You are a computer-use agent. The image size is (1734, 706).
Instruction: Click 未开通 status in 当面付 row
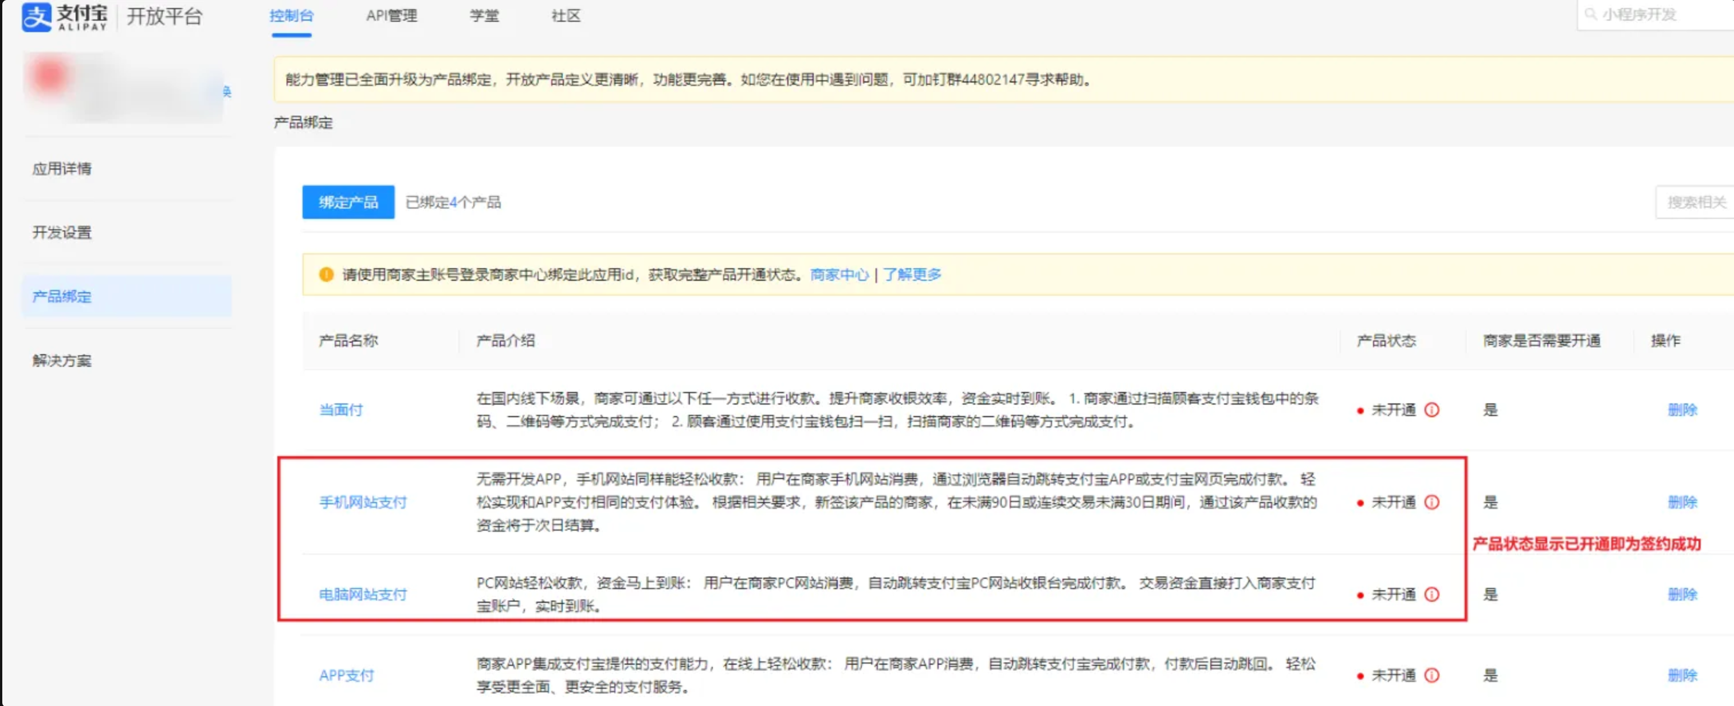pos(1394,410)
